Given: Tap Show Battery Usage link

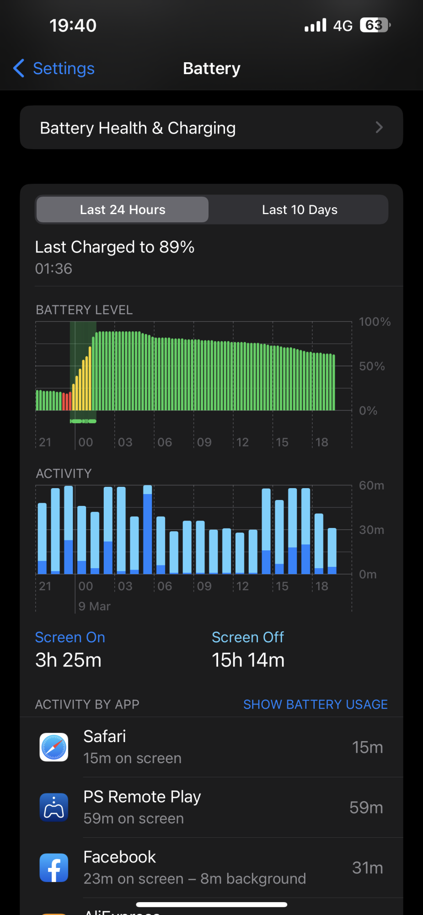Looking at the screenshot, I should (315, 705).
